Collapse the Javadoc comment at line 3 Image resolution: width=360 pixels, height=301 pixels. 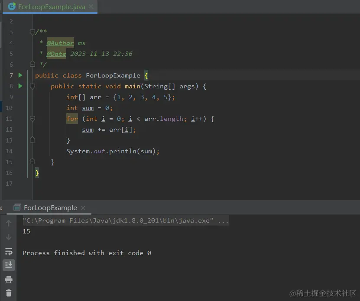(x=32, y=32)
